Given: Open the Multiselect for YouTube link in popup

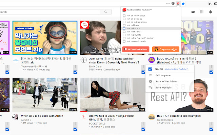Looking at the screenshot, I should point(176,69).
